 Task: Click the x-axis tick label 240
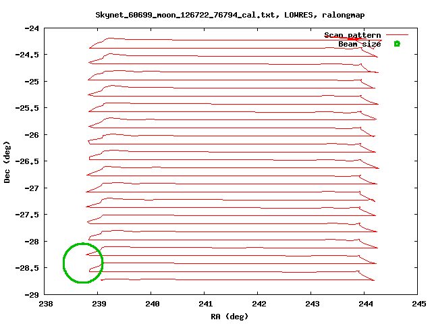[x=153, y=304]
